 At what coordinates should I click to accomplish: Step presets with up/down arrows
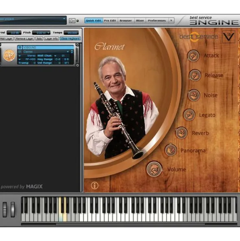click(72, 52)
